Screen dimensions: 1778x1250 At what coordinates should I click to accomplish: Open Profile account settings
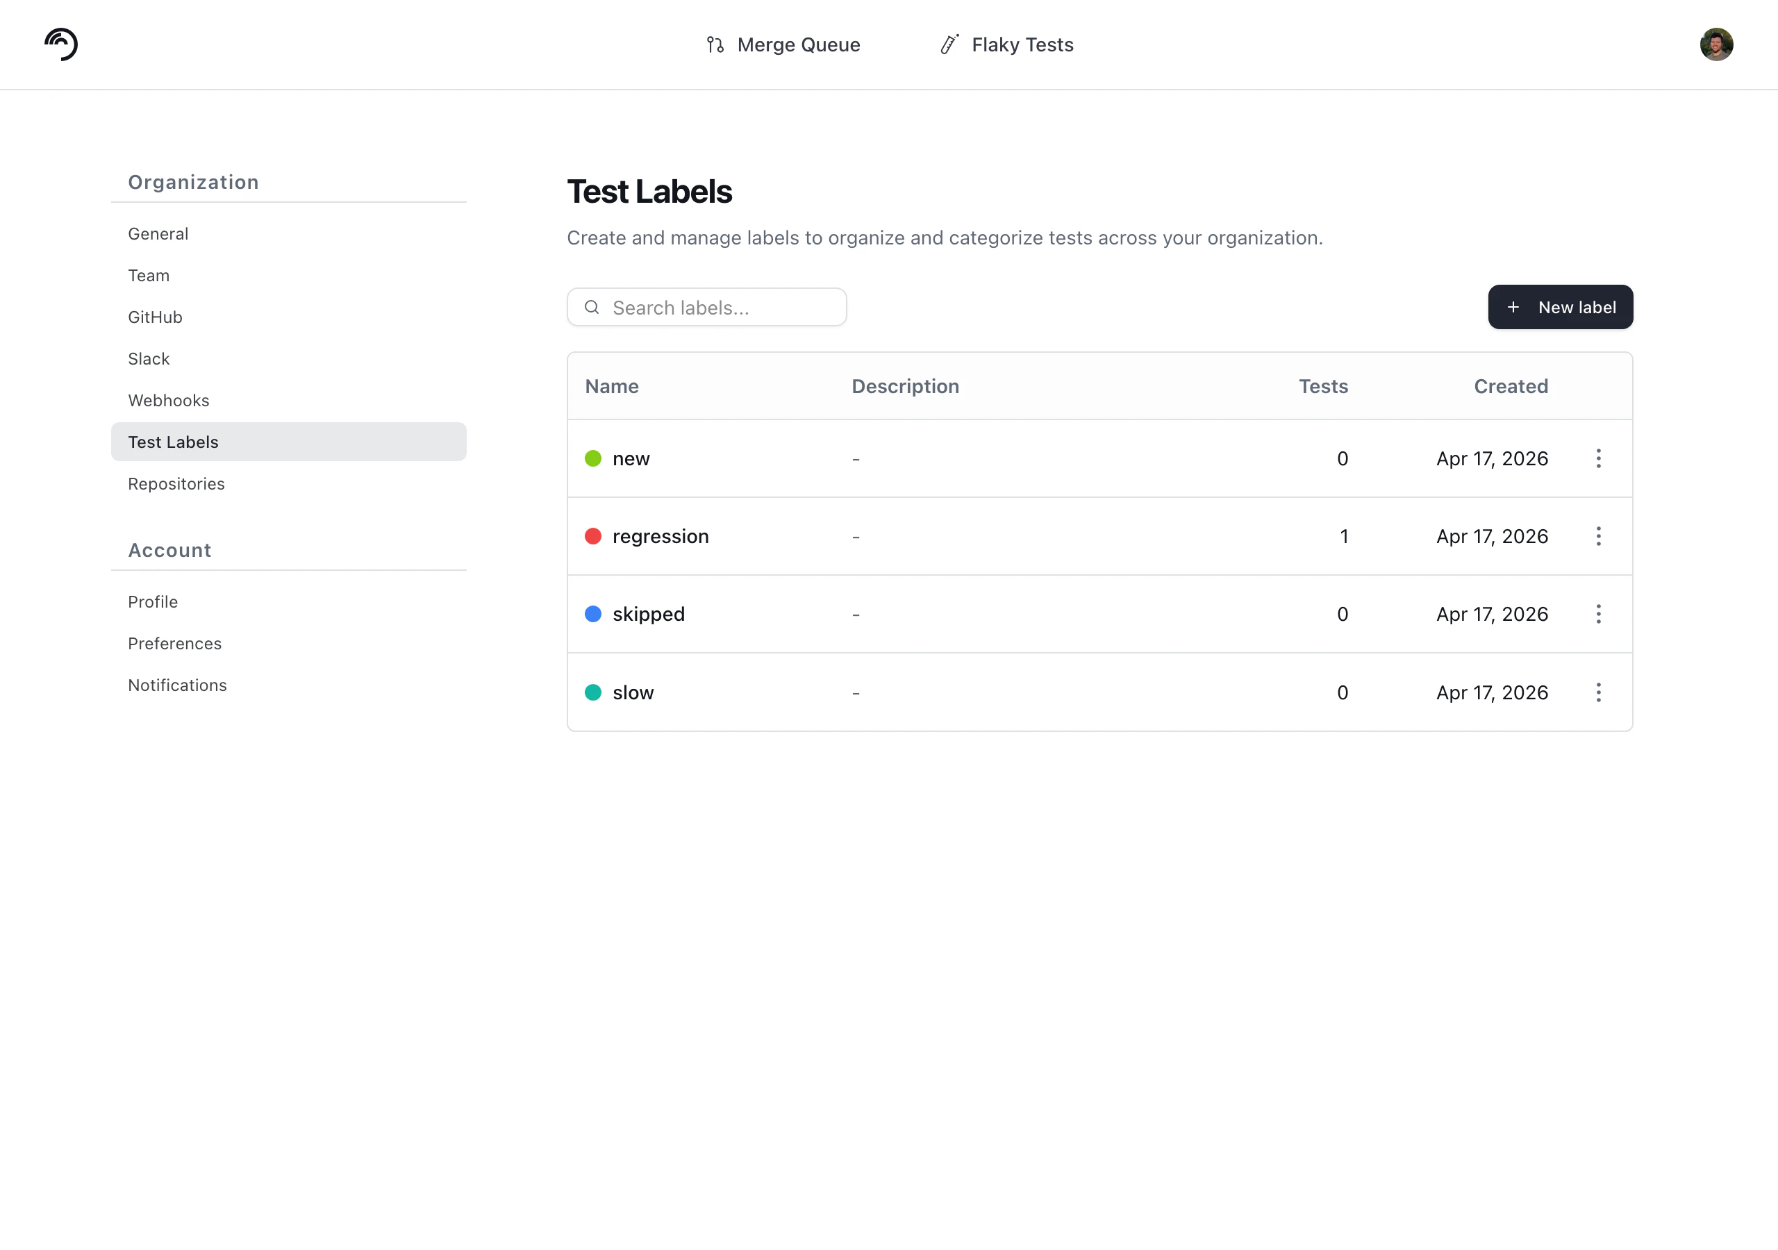pyautogui.click(x=289, y=602)
